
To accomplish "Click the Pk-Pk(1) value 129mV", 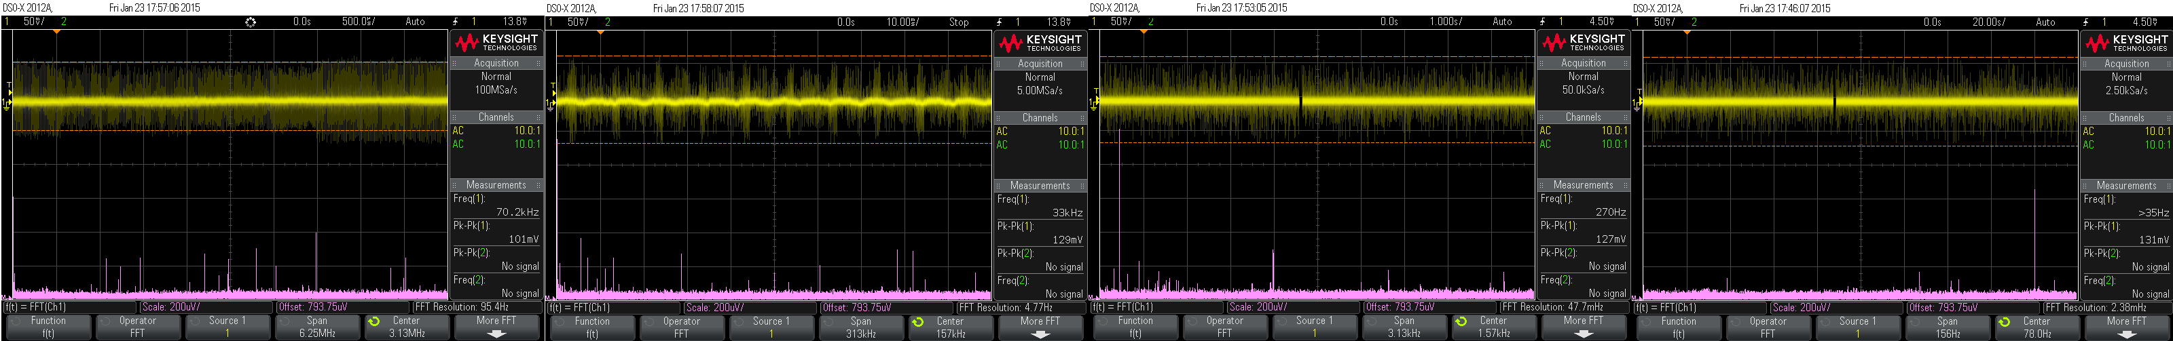I will [x=1067, y=240].
